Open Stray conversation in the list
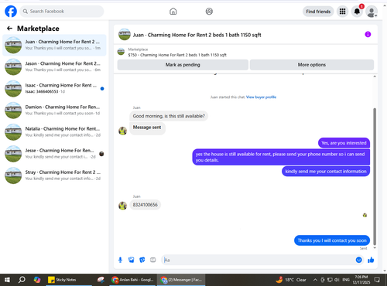387x286 pixels. click(x=54, y=175)
